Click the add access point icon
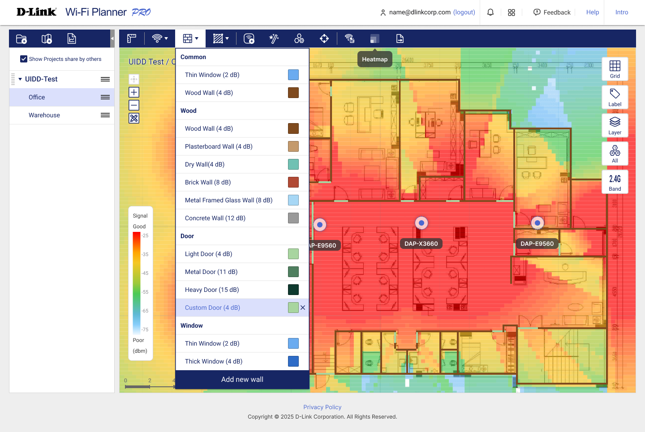Screen dimensions: 645x432 pos(249,39)
